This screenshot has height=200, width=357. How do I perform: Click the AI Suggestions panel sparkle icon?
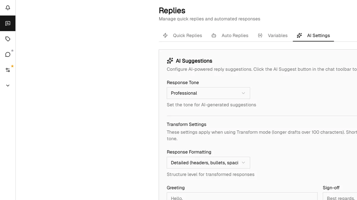[170, 60]
